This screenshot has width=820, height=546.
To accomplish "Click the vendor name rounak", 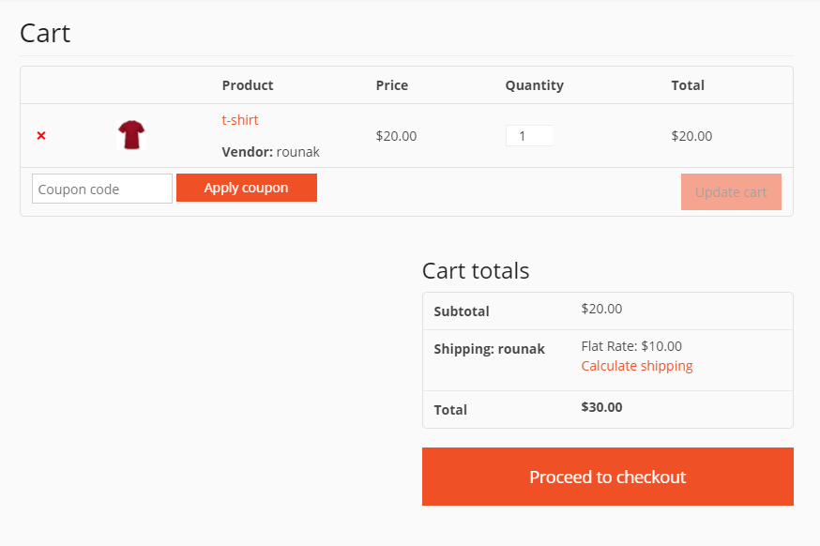I will coord(297,151).
